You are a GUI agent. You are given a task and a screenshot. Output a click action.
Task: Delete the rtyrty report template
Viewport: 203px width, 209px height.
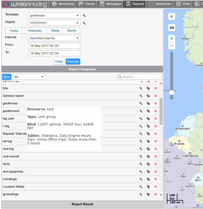(155, 164)
